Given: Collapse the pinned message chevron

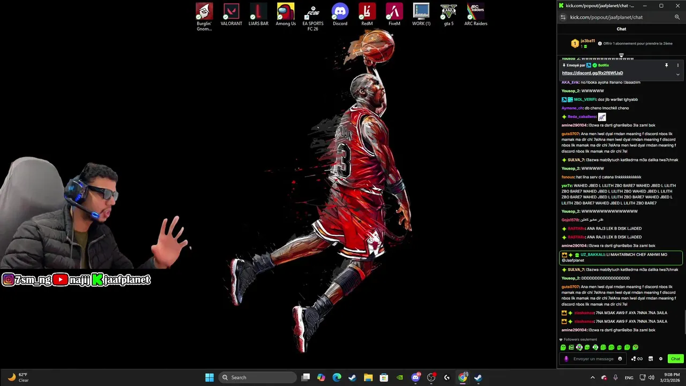Looking at the screenshot, I should coord(677,75).
